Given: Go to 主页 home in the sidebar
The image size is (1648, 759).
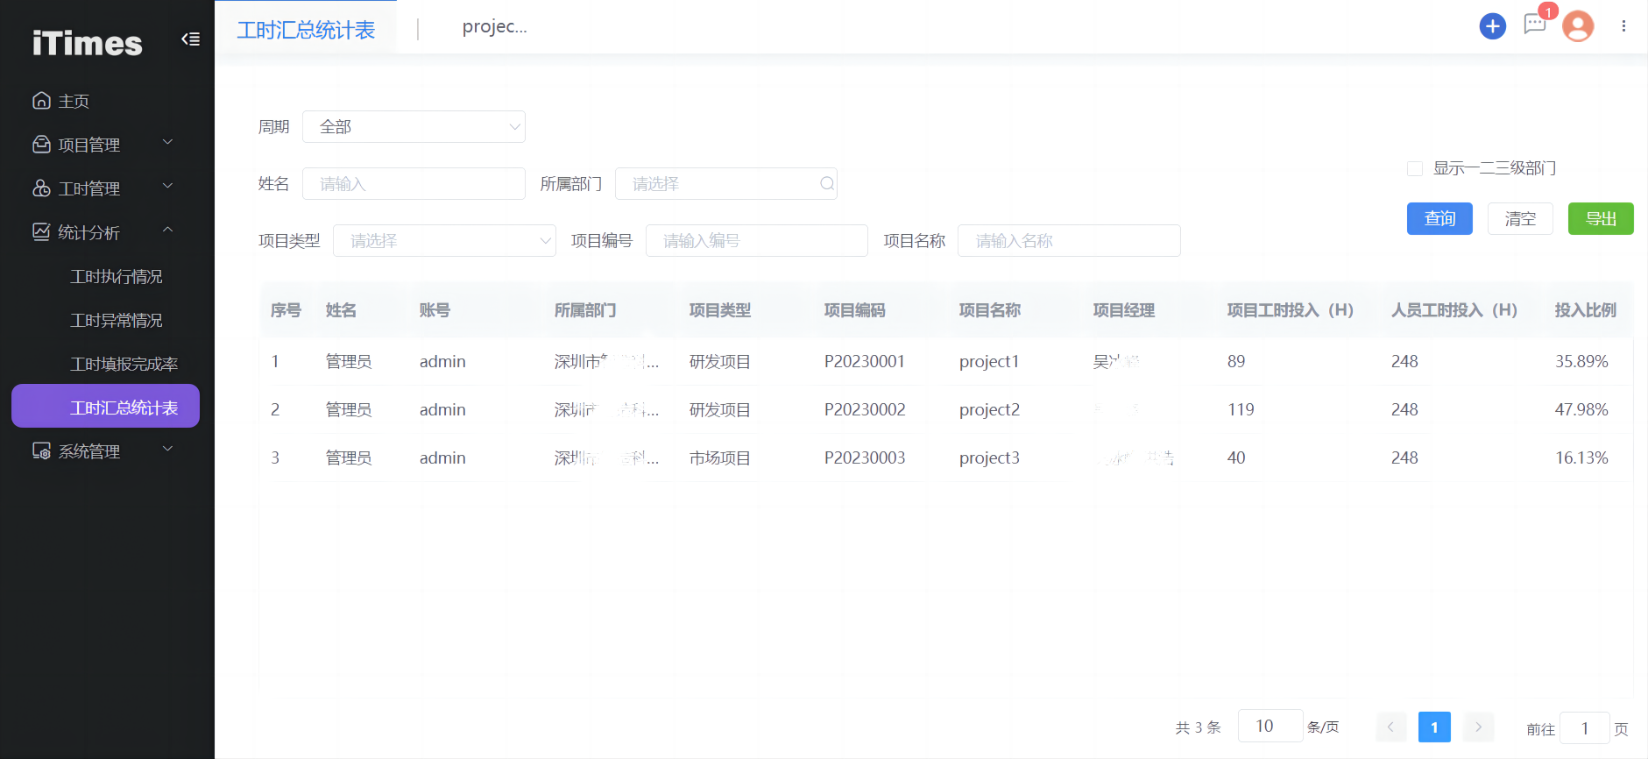Looking at the screenshot, I should [x=74, y=101].
